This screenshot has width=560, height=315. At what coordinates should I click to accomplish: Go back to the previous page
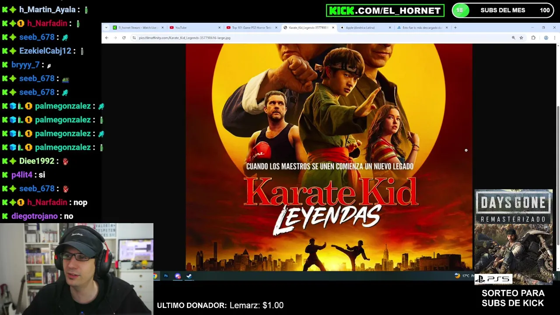pyautogui.click(x=106, y=38)
